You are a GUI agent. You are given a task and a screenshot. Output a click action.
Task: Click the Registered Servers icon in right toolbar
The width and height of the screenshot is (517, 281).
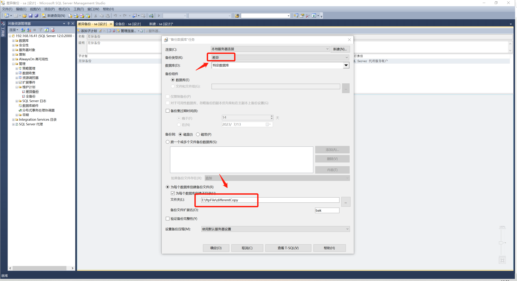pos(296,16)
